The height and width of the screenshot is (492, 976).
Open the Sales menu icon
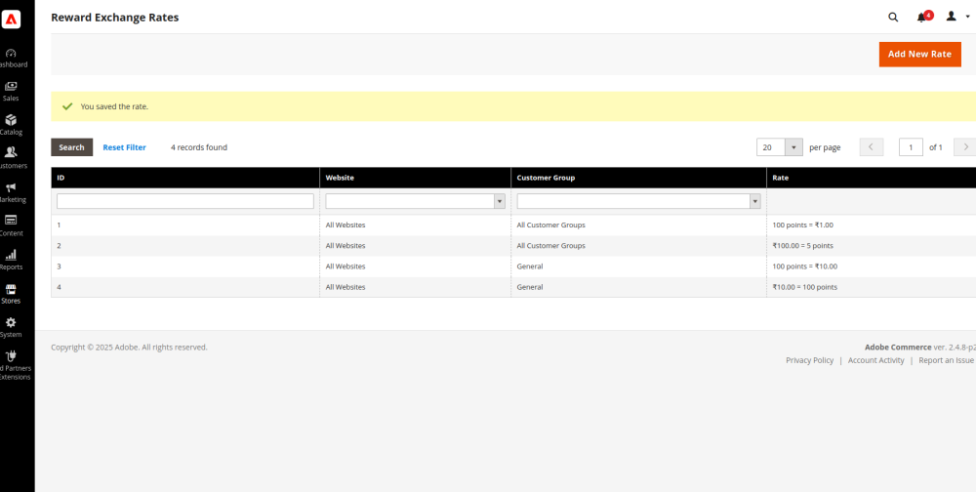pyautogui.click(x=11, y=88)
